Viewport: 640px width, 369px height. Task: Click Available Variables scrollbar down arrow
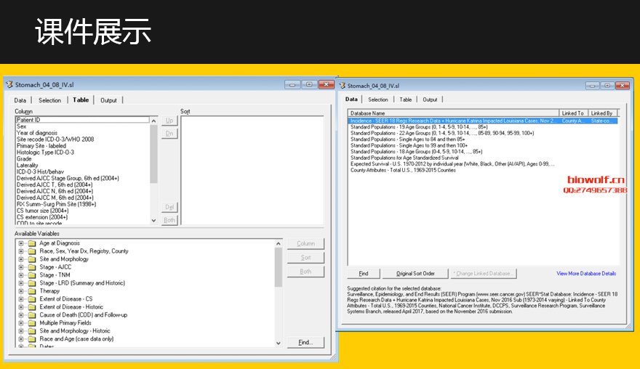pyautogui.click(x=279, y=344)
